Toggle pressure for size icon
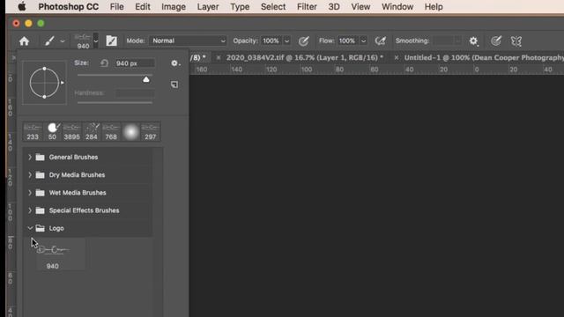 click(x=496, y=41)
